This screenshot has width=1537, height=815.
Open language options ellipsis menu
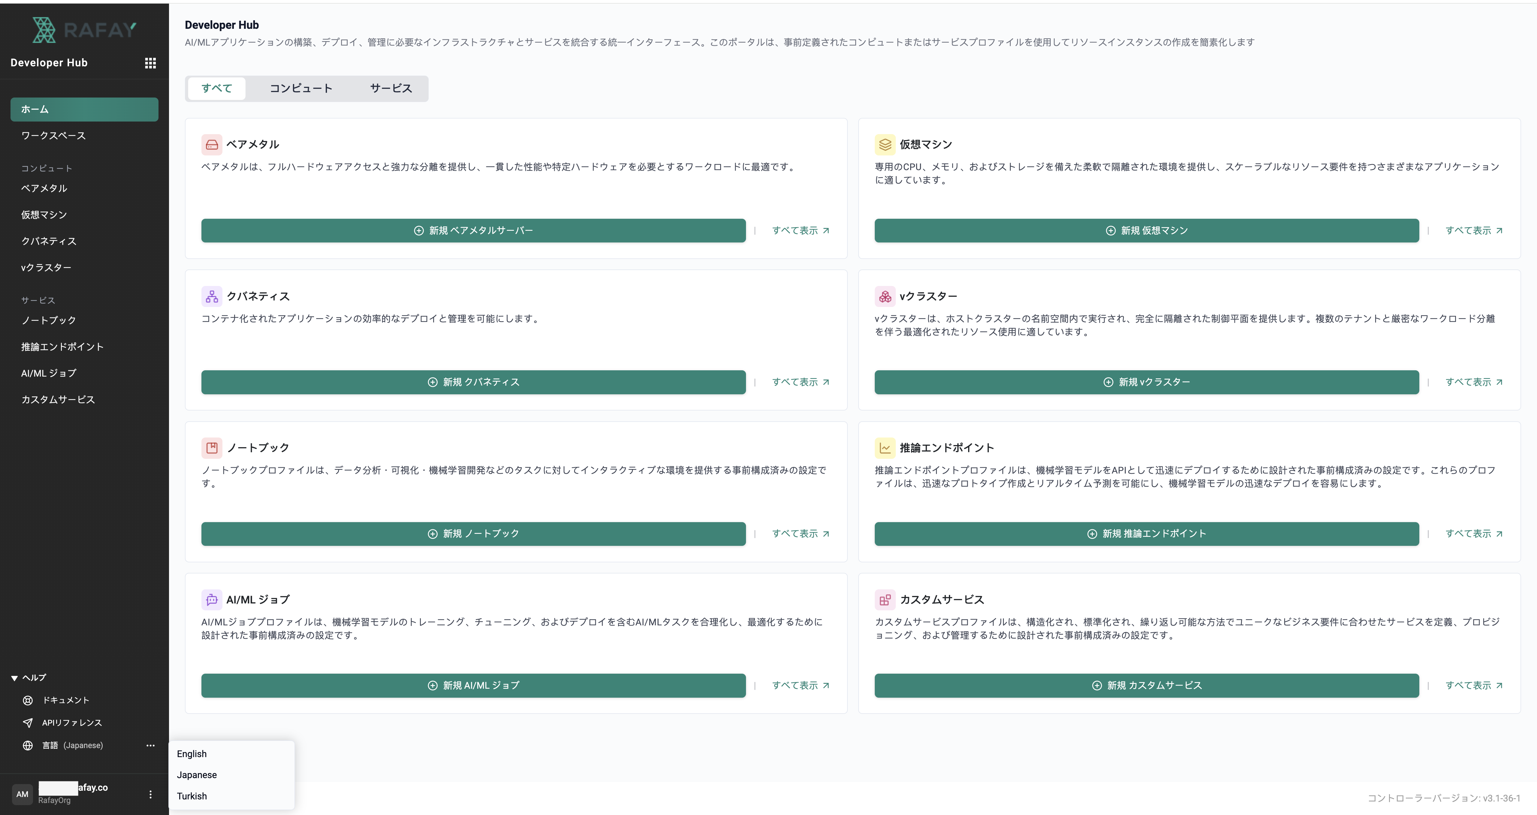(x=150, y=745)
